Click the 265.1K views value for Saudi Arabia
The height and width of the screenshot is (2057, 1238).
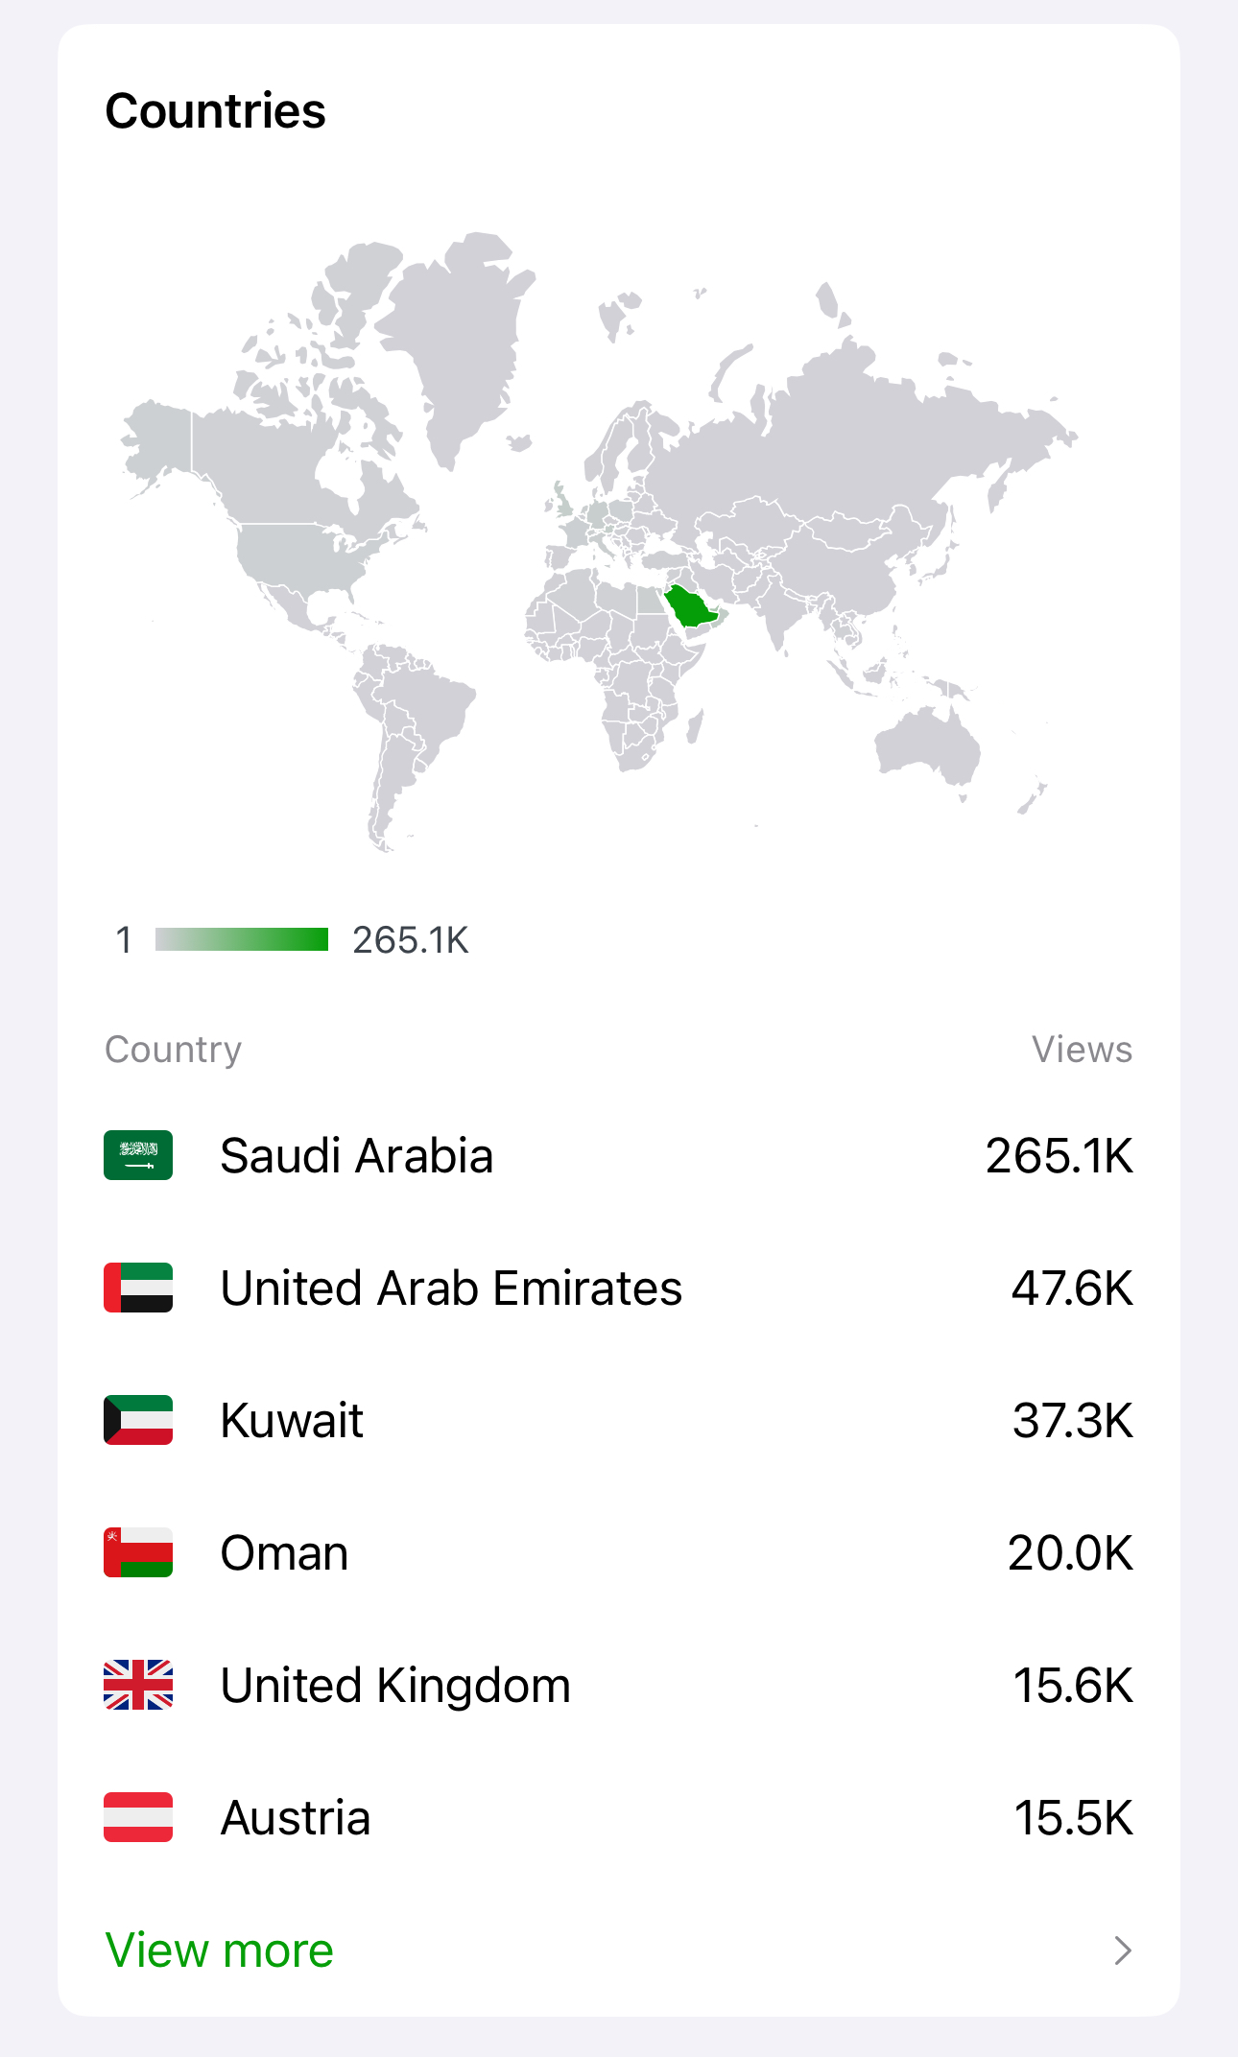pos(1059,1155)
